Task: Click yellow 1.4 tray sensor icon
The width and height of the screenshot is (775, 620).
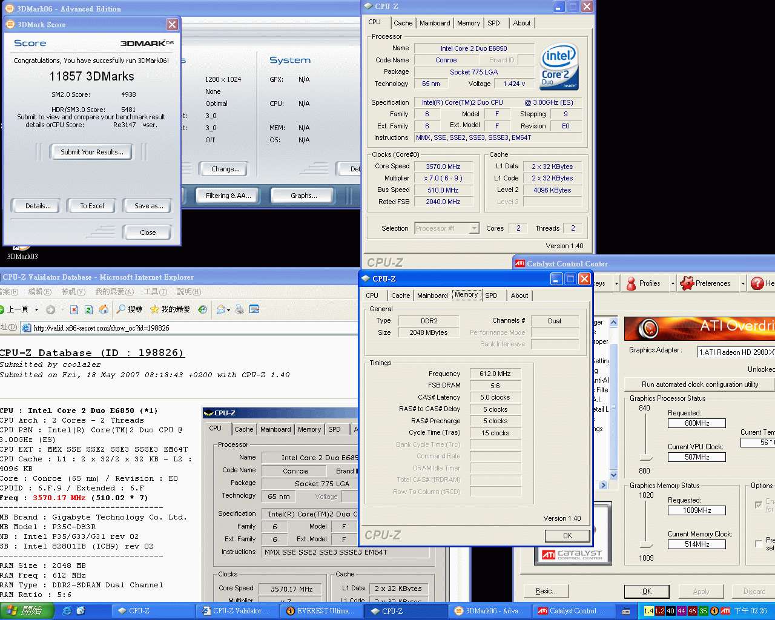Action: click(648, 611)
